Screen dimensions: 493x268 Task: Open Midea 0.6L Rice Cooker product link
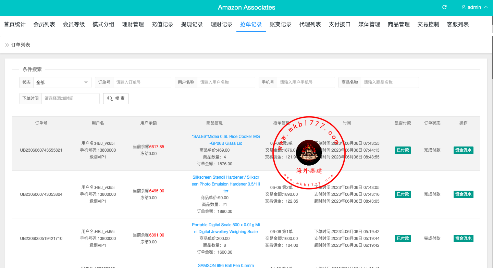(x=226, y=140)
